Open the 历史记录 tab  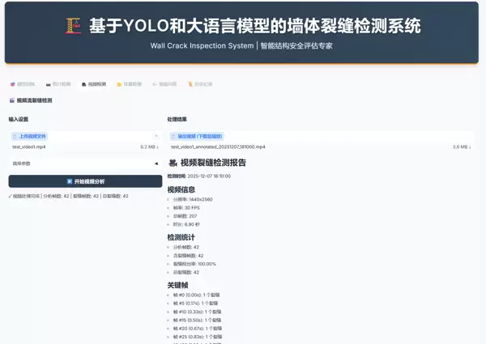pos(199,83)
